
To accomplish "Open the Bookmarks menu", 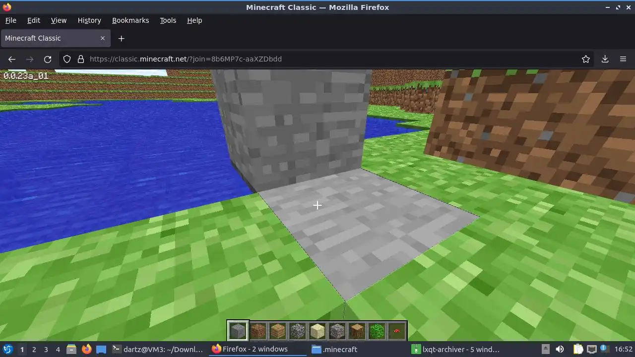I will 130,20.
